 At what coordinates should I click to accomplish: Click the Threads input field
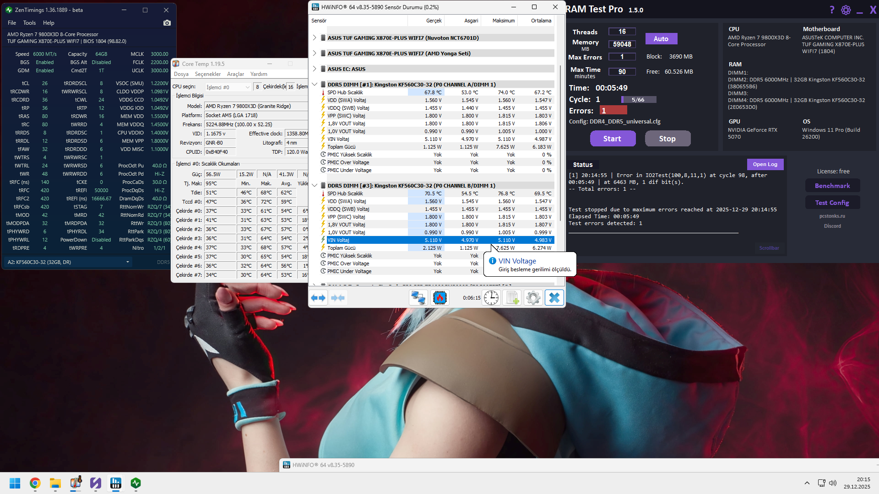click(622, 32)
